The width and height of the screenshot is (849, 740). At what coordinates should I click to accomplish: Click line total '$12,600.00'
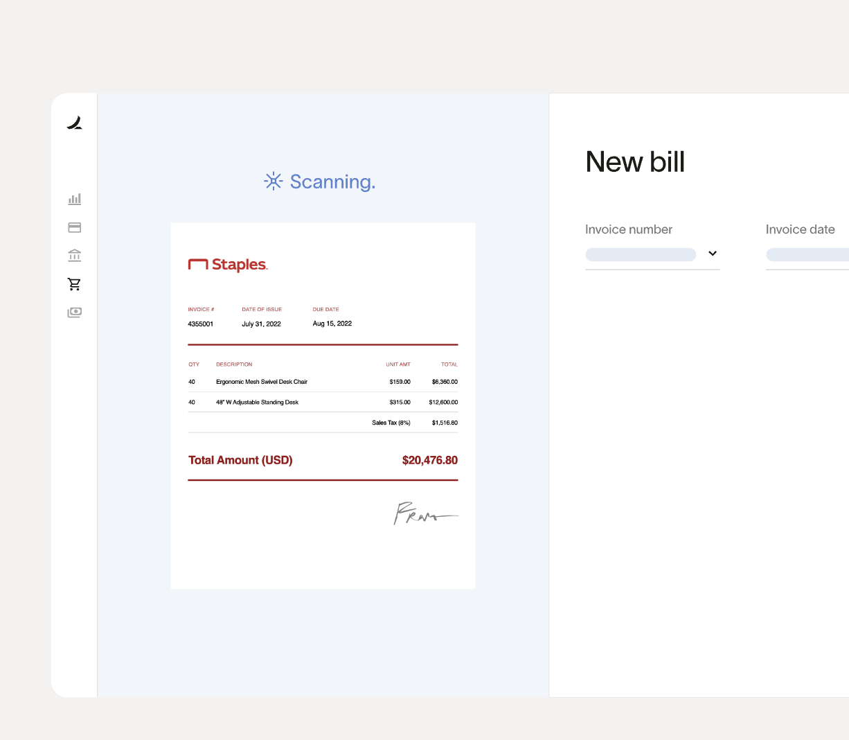pos(443,402)
